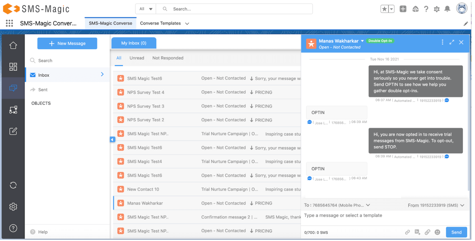Open the Trailhead guidance cloud icon

tap(415, 9)
